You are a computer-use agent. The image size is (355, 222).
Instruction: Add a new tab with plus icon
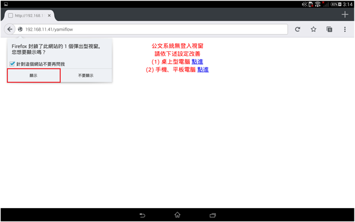click(x=345, y=14)
